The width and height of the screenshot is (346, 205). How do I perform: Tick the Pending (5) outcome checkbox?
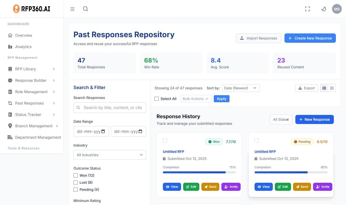75,190
